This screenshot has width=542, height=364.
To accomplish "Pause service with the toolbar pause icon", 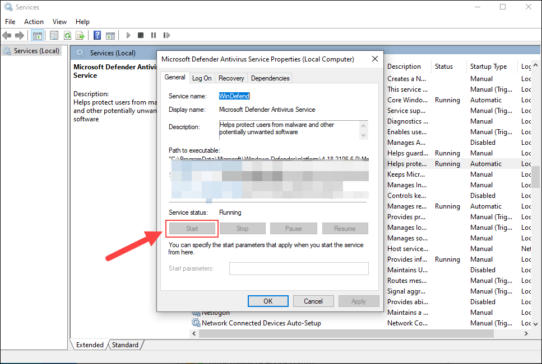I will point(154,35).
